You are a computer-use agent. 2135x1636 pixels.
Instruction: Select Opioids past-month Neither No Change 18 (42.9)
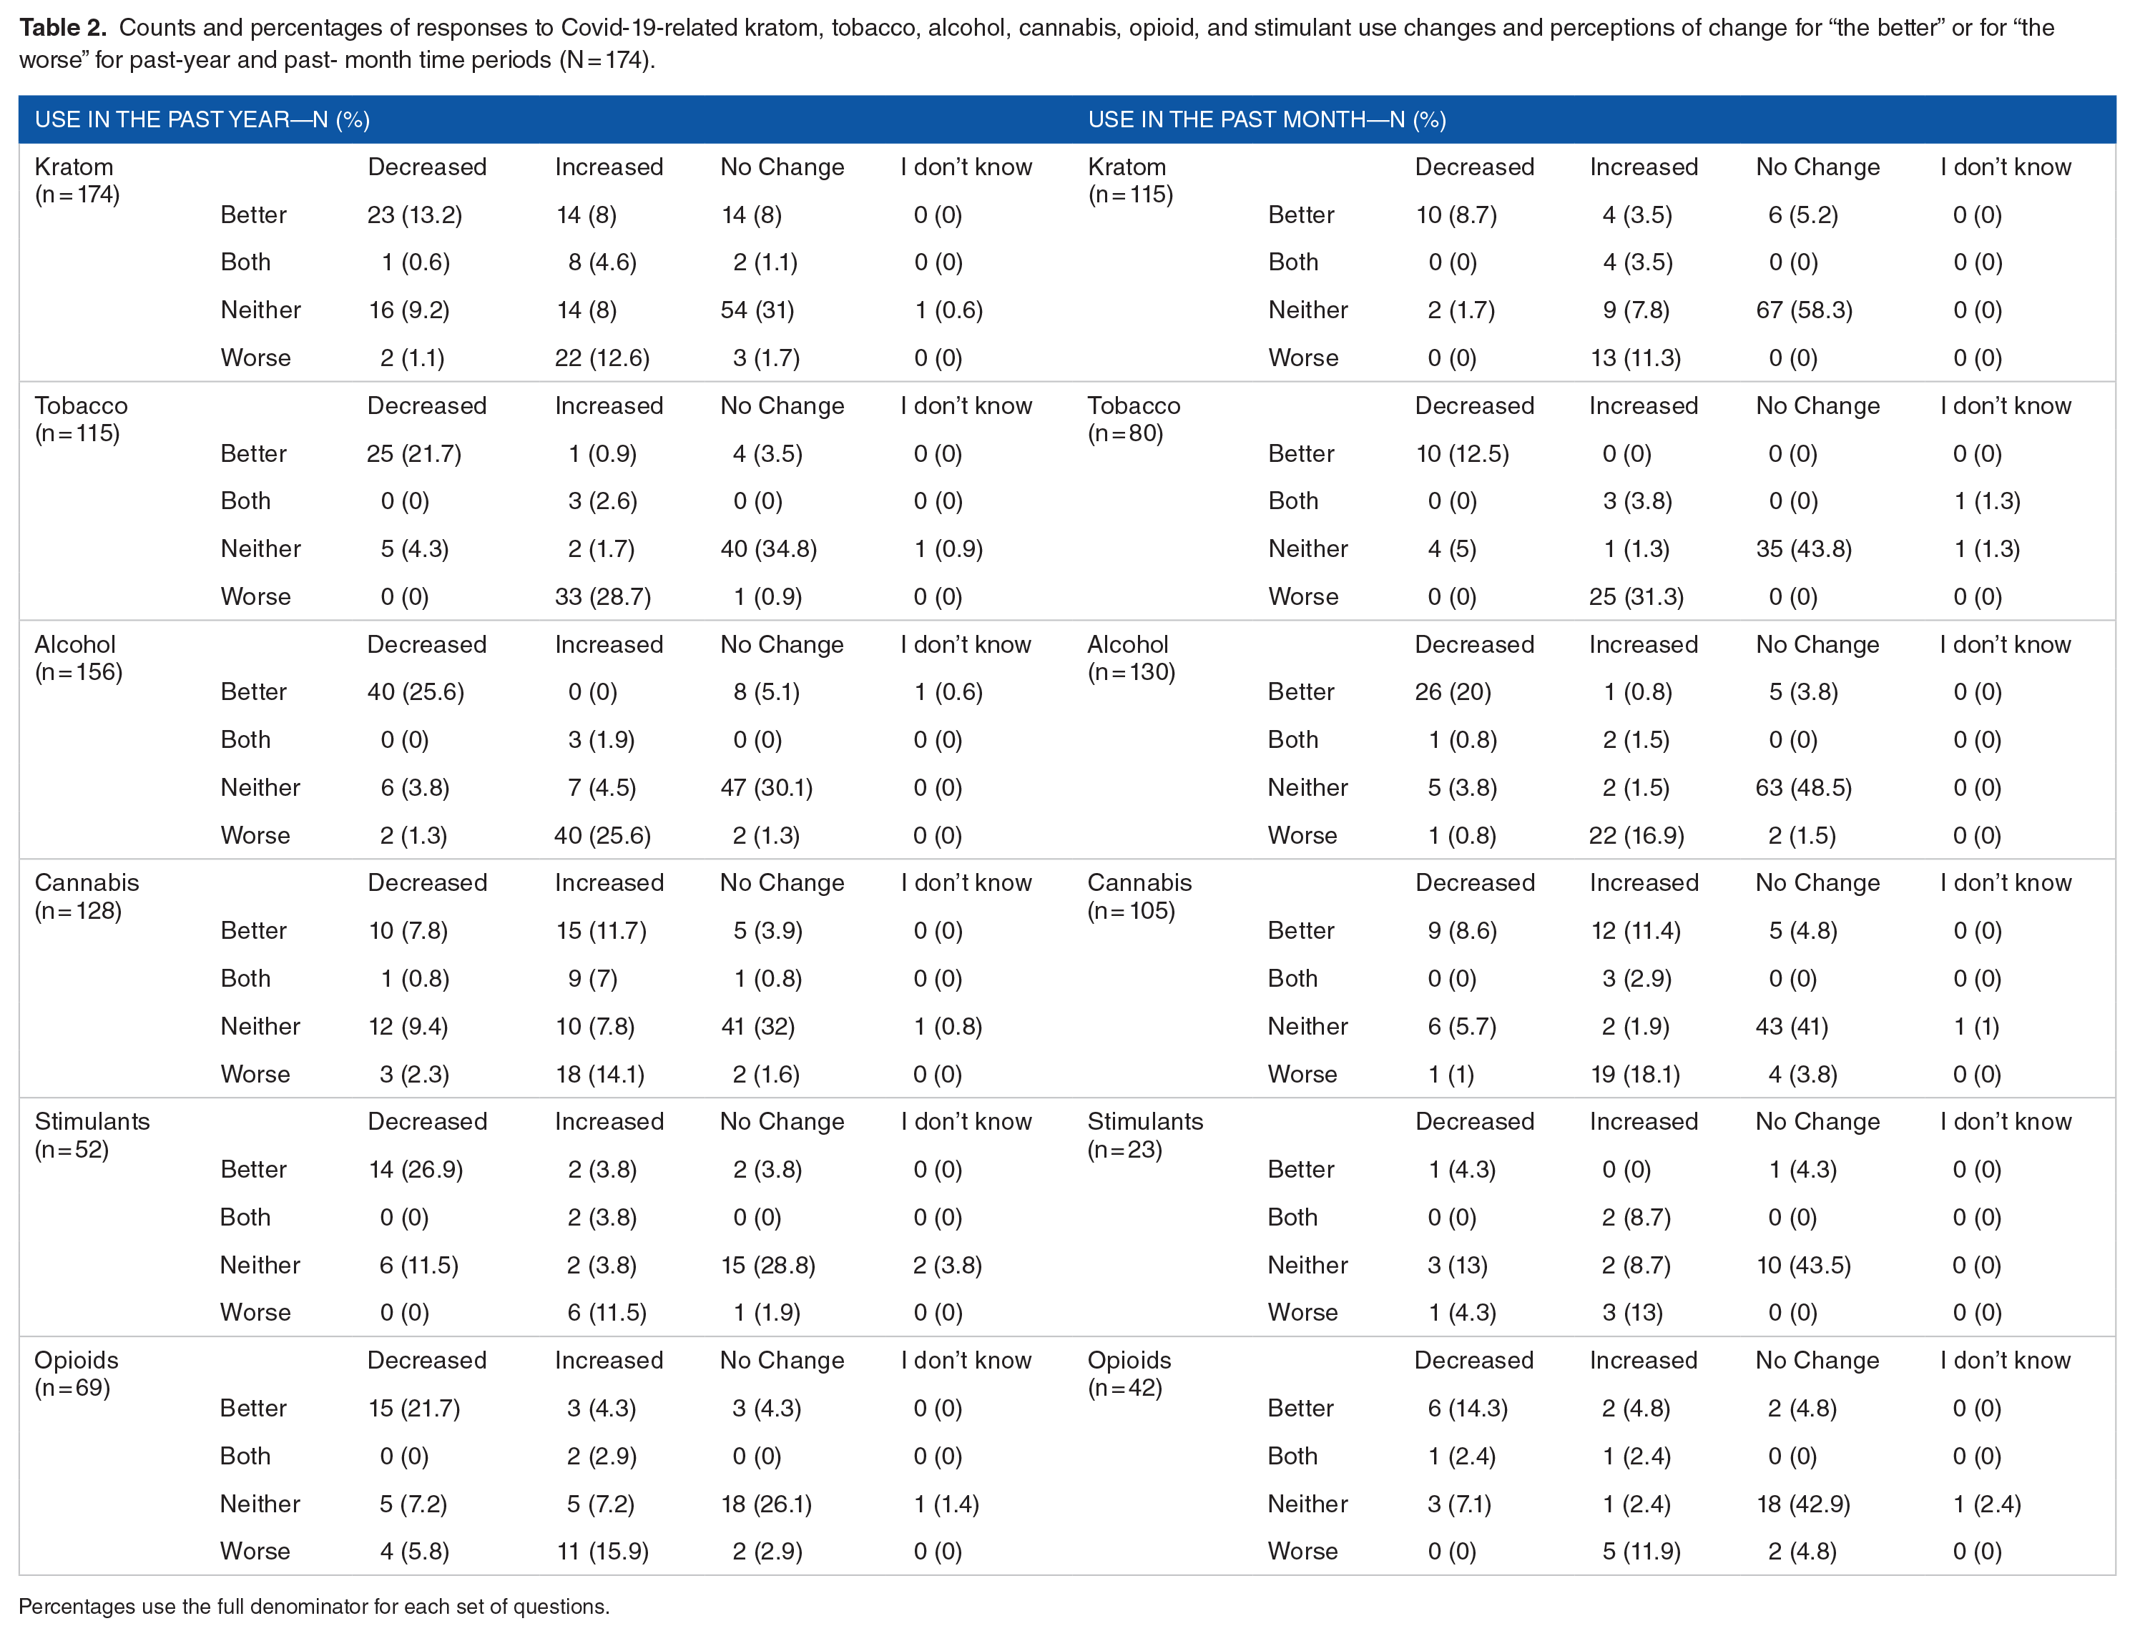coord(1803,1504)
